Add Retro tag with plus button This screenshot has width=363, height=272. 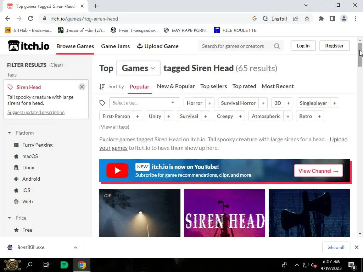[319, 116]
